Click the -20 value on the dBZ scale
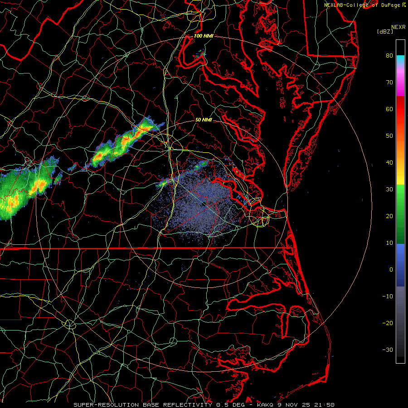The image size is (408, 408). pyautogui.click(x=388, y=323)
